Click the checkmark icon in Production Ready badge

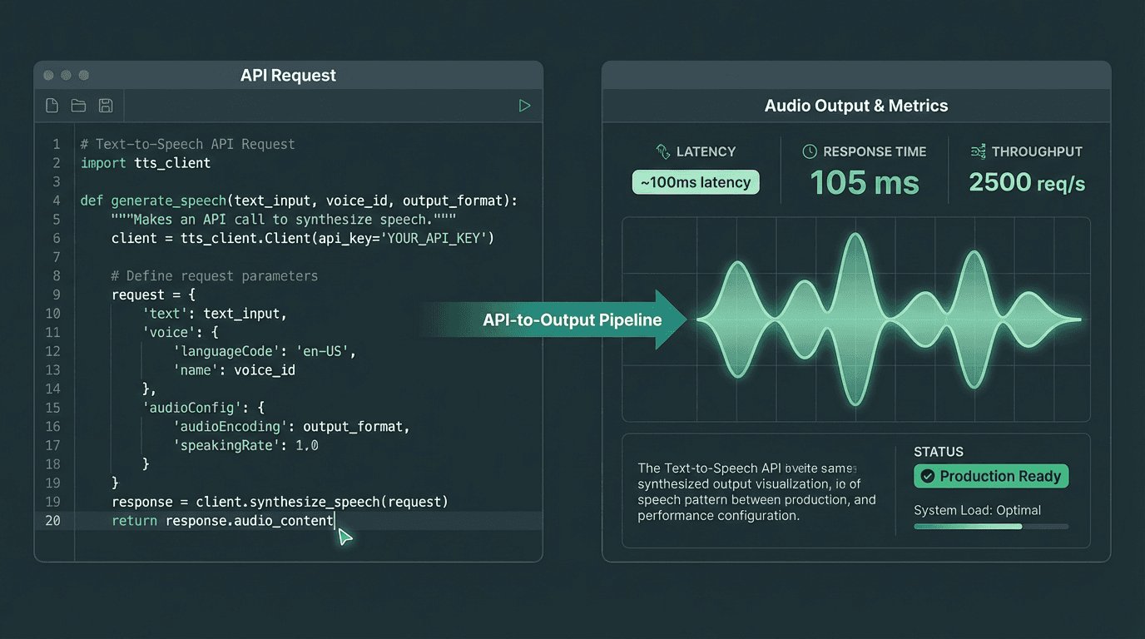coord(927,477)
